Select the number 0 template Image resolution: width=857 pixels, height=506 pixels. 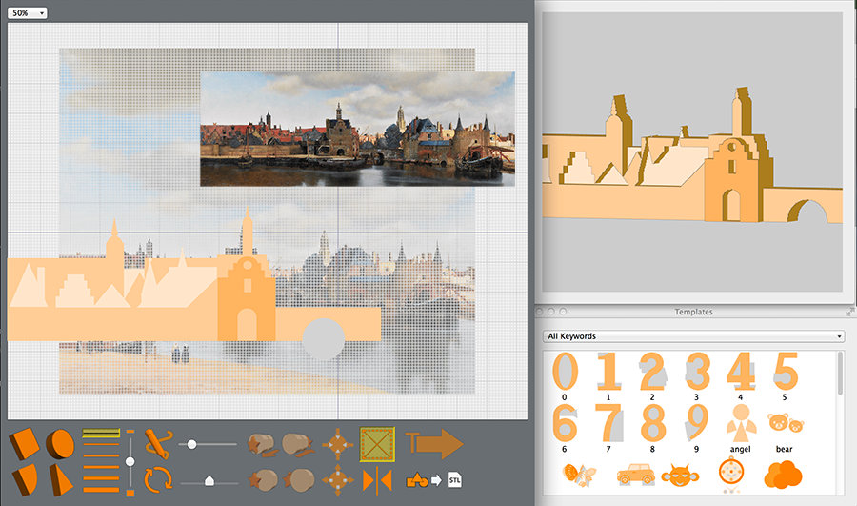pyautogui.click(x=565, y=372)
